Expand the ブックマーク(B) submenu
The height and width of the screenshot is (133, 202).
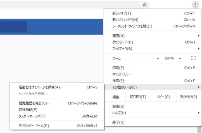pos(152,48)
